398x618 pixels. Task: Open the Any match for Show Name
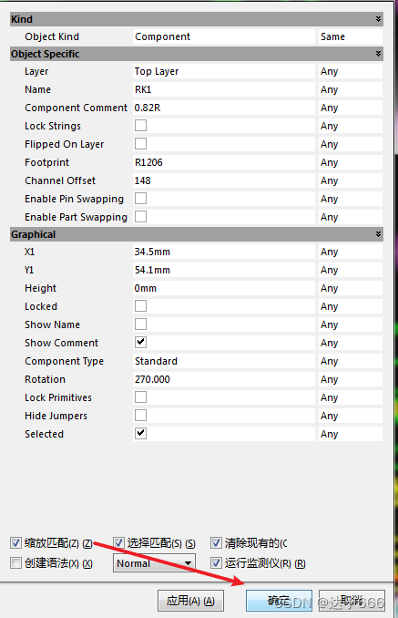351,324
